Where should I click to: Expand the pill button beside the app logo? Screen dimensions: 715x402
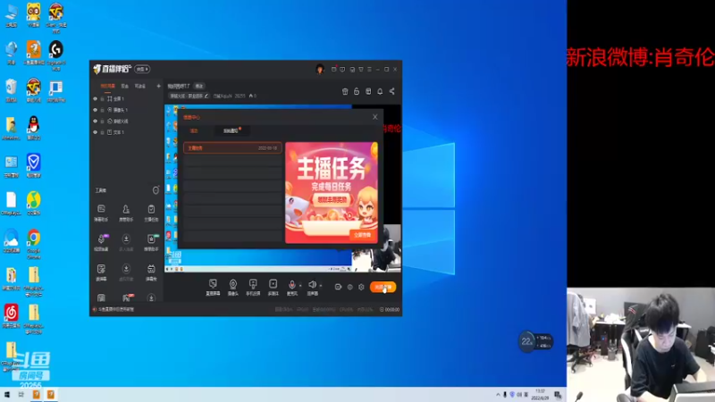click(142, 70)
